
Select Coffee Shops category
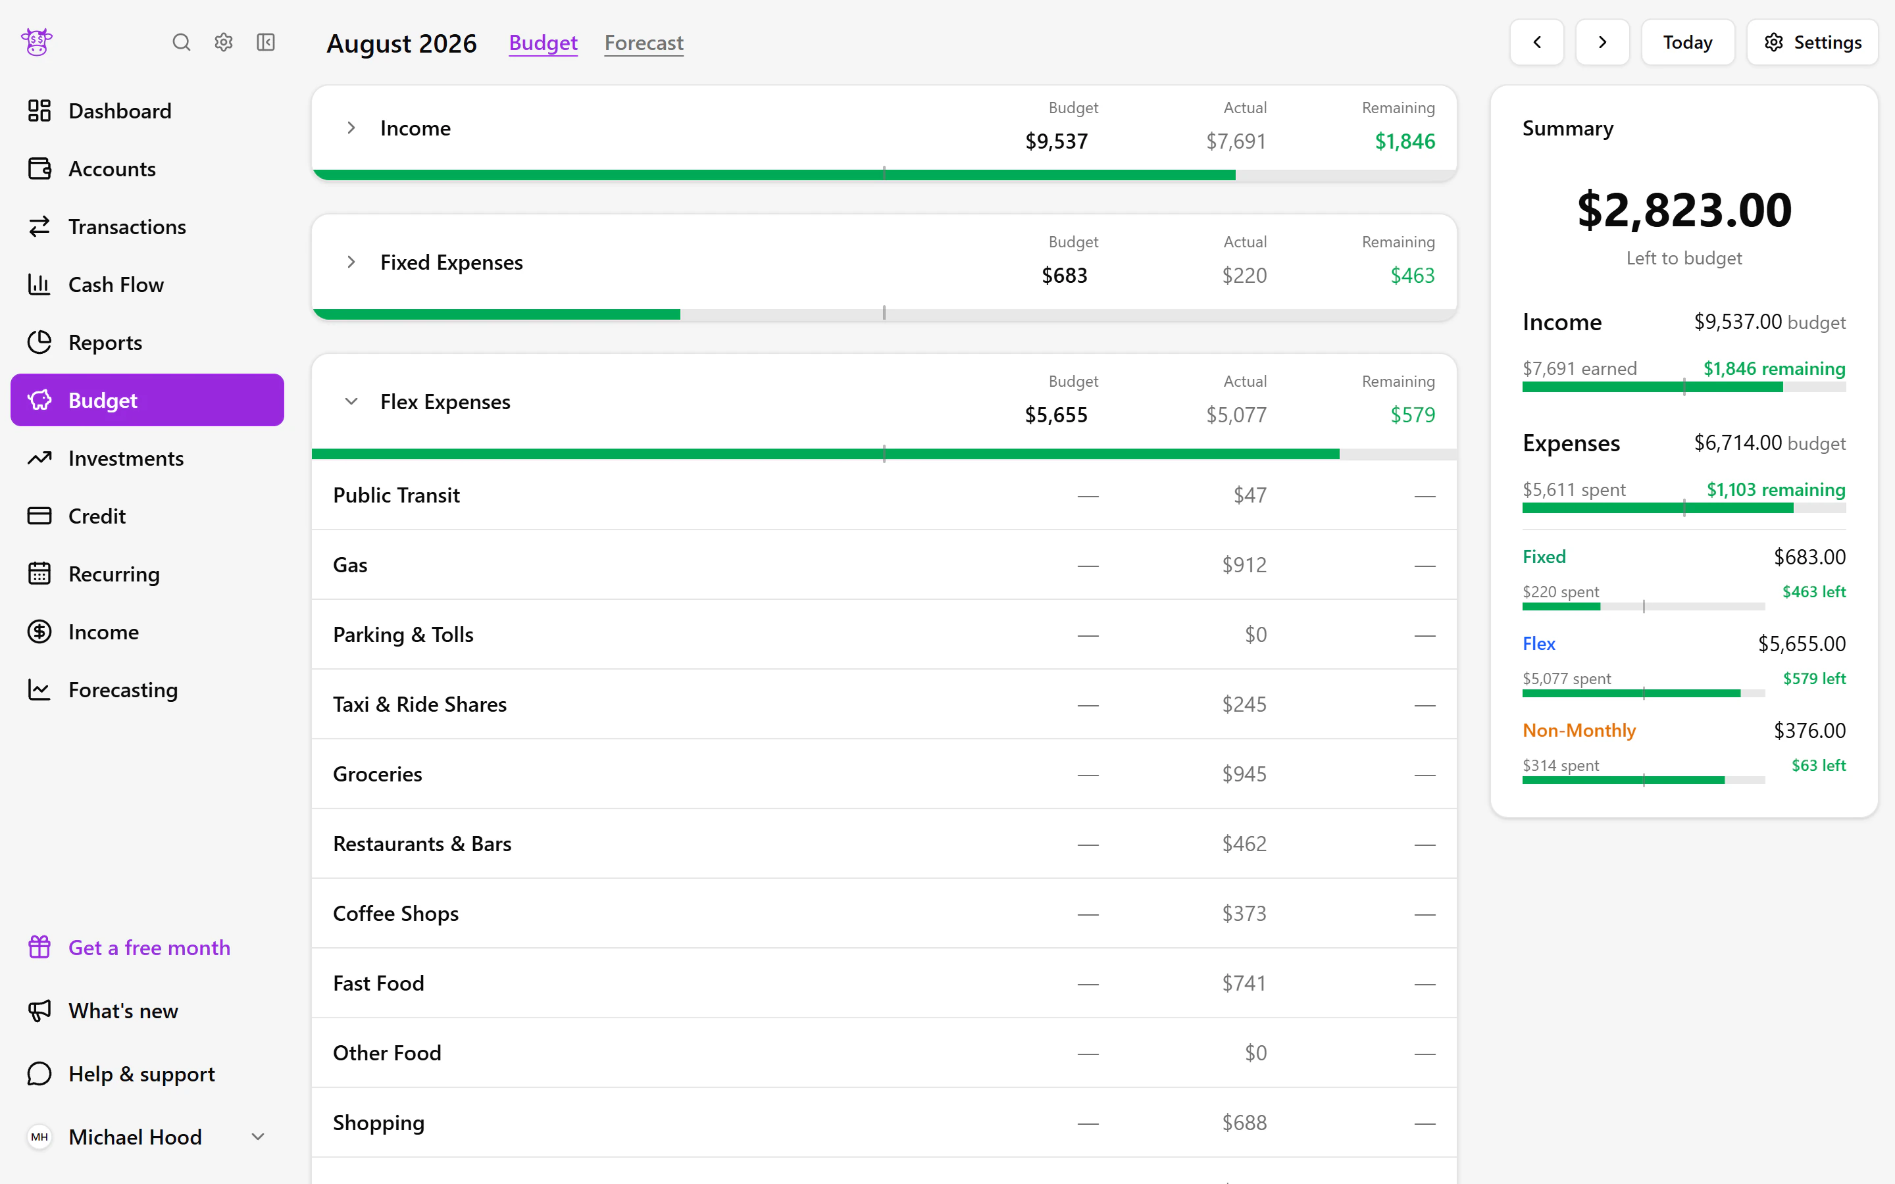tap(395, 913)
